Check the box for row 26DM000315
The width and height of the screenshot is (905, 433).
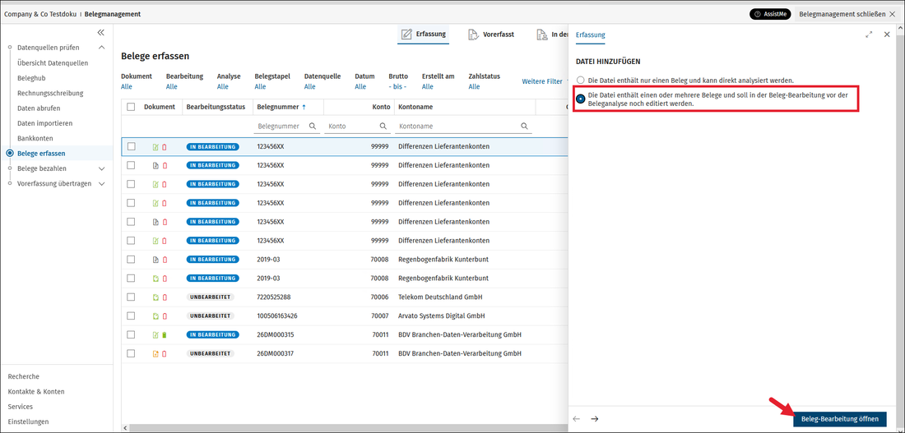(x=131, y=334)
